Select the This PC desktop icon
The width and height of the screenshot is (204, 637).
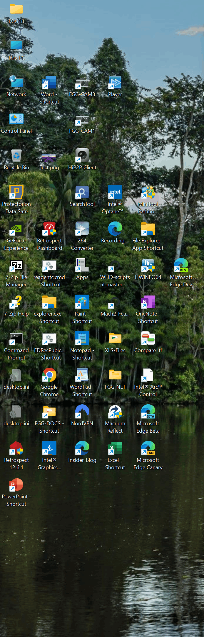tap(16, 46)
